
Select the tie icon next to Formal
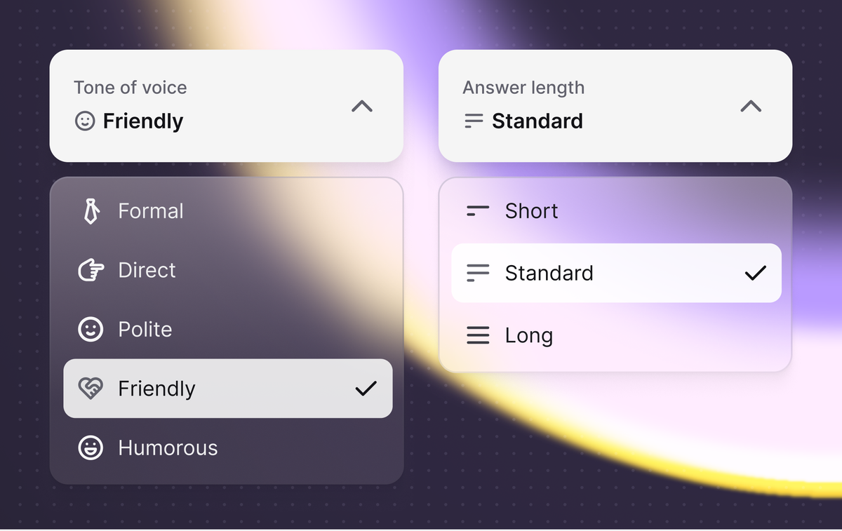coord(91,210)
